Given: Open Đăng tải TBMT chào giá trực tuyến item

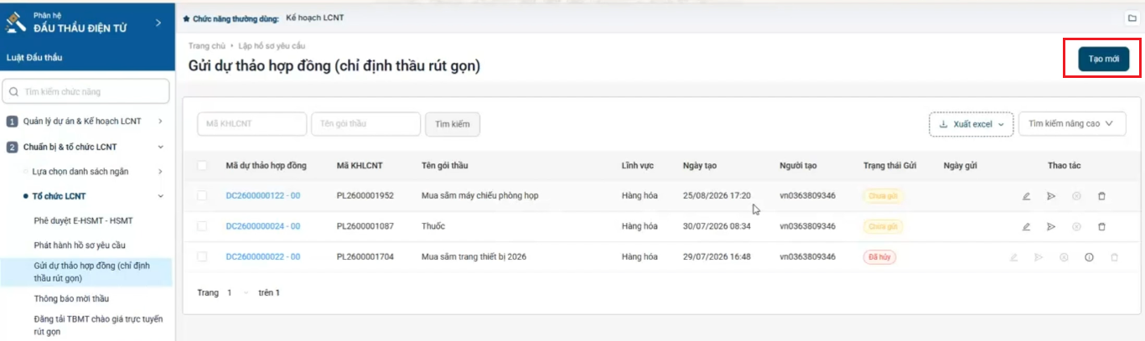Looking at the screenshot, I should (98, 325).
